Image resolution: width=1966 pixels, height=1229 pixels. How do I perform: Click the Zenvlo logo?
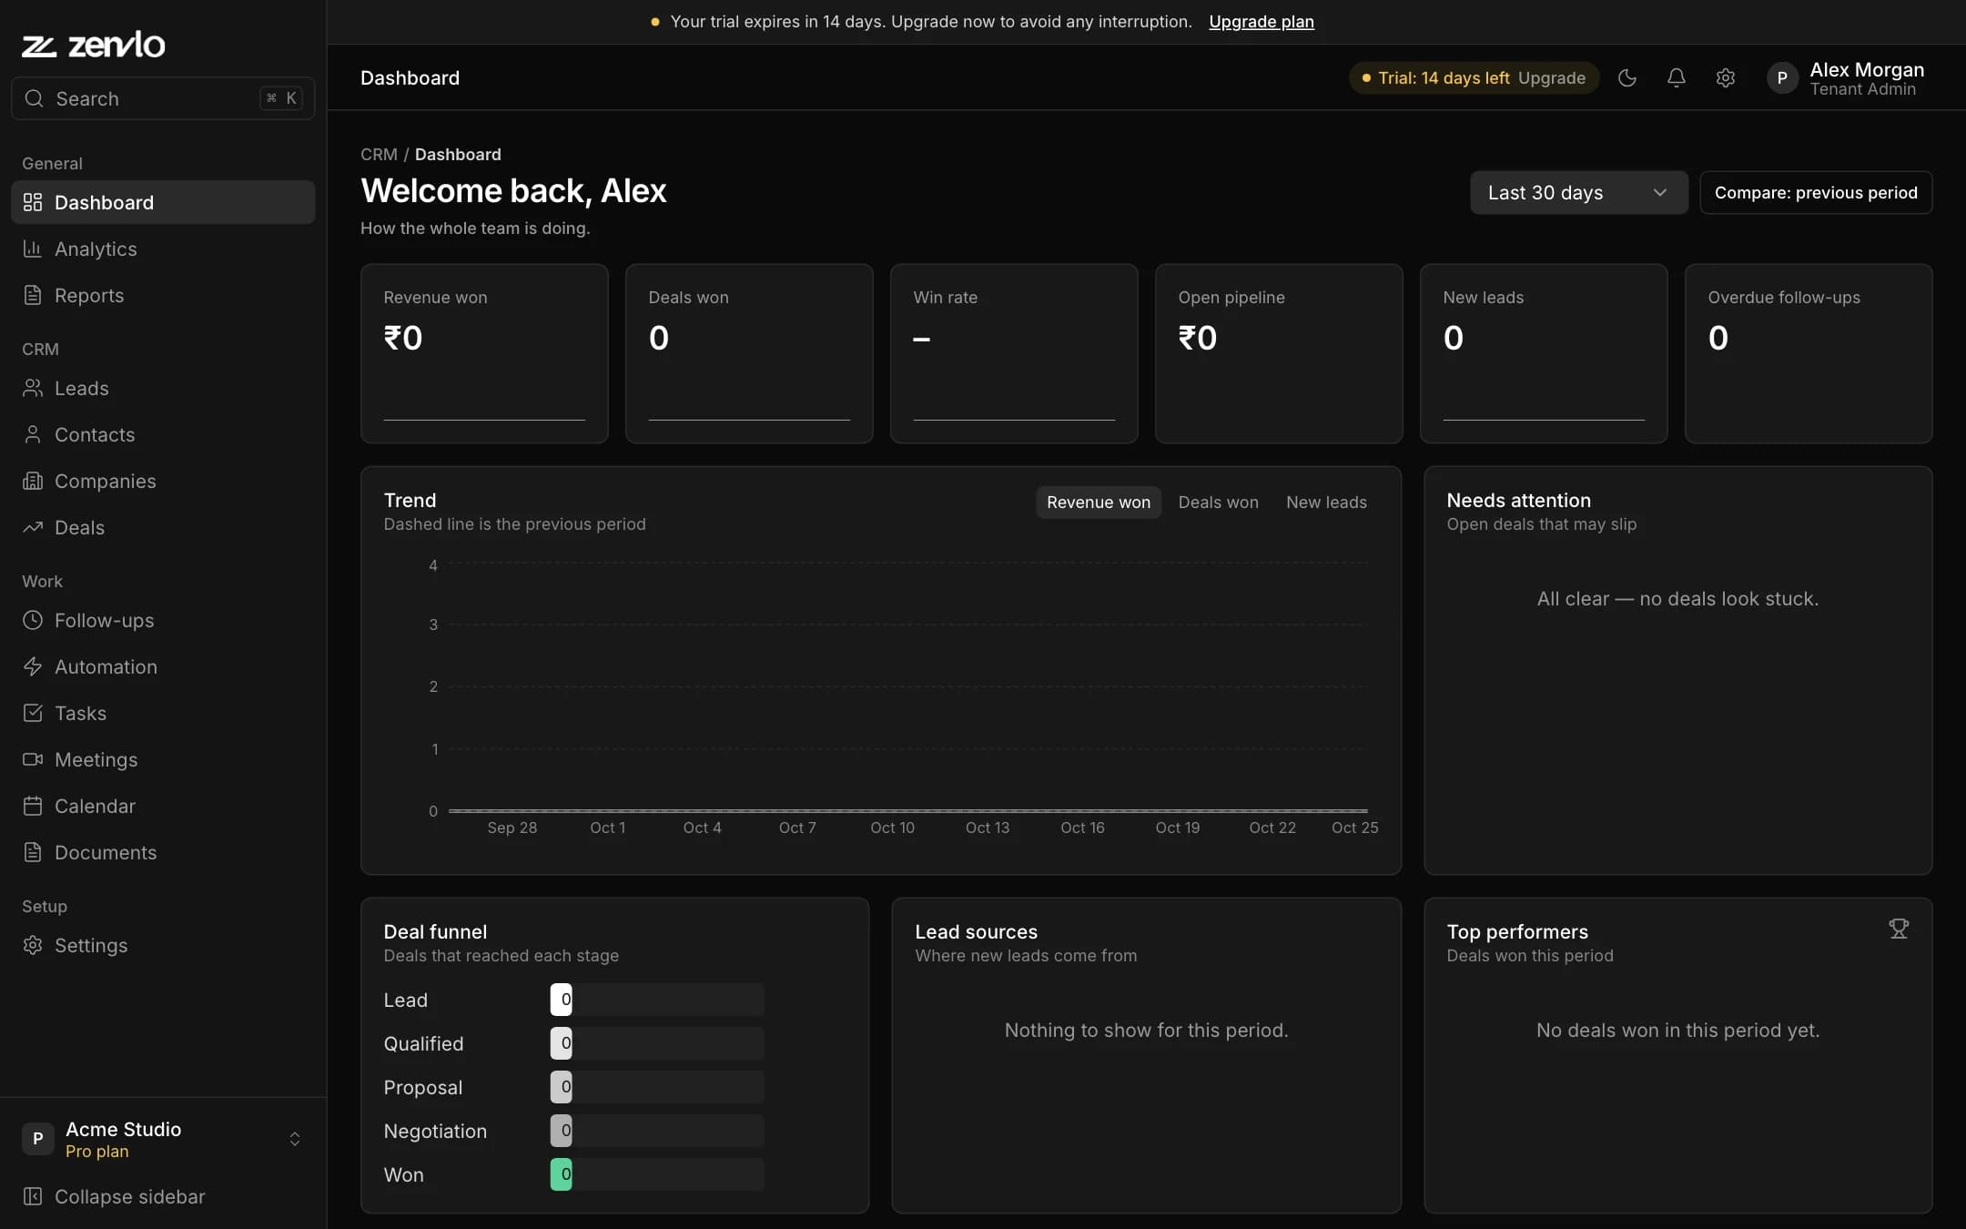pos(94,45)
